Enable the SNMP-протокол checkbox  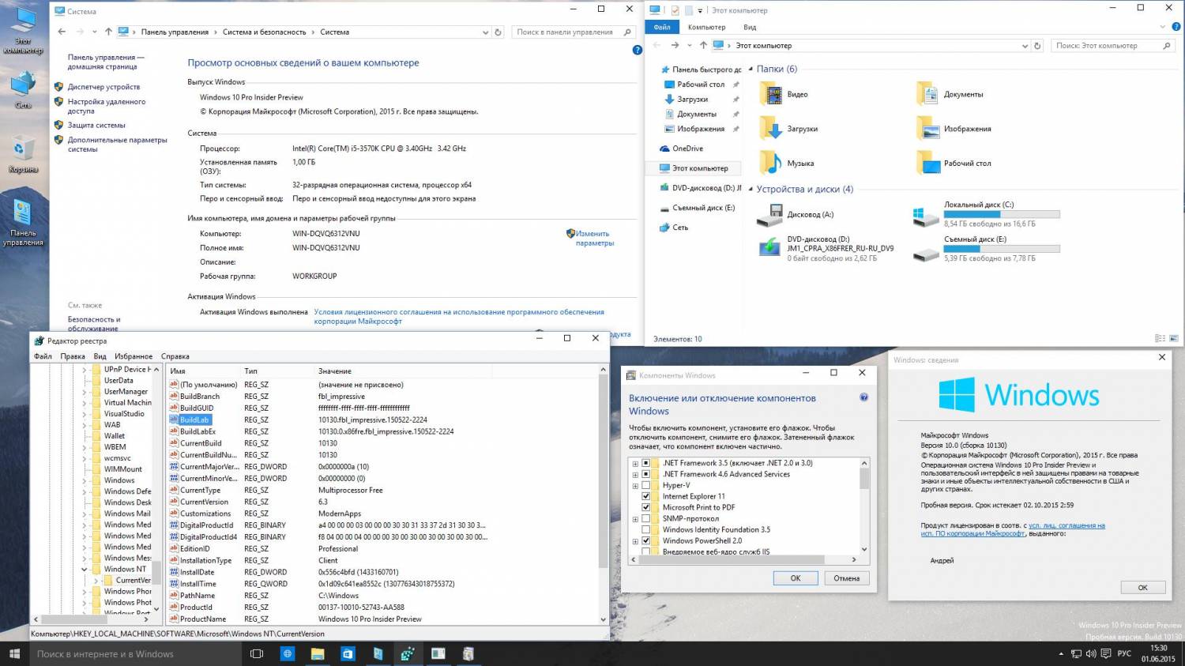(x=645, y=518)
